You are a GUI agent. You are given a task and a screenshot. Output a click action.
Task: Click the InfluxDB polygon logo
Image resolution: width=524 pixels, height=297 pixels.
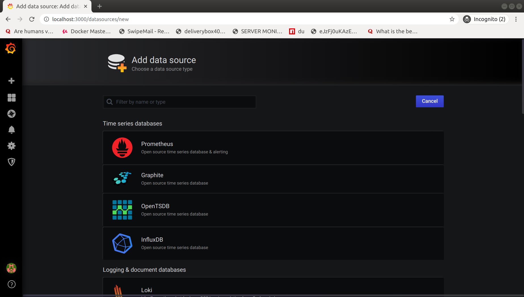[122, 243]
